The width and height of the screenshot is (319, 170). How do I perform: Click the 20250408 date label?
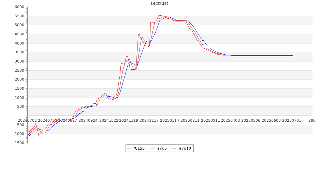231,120
